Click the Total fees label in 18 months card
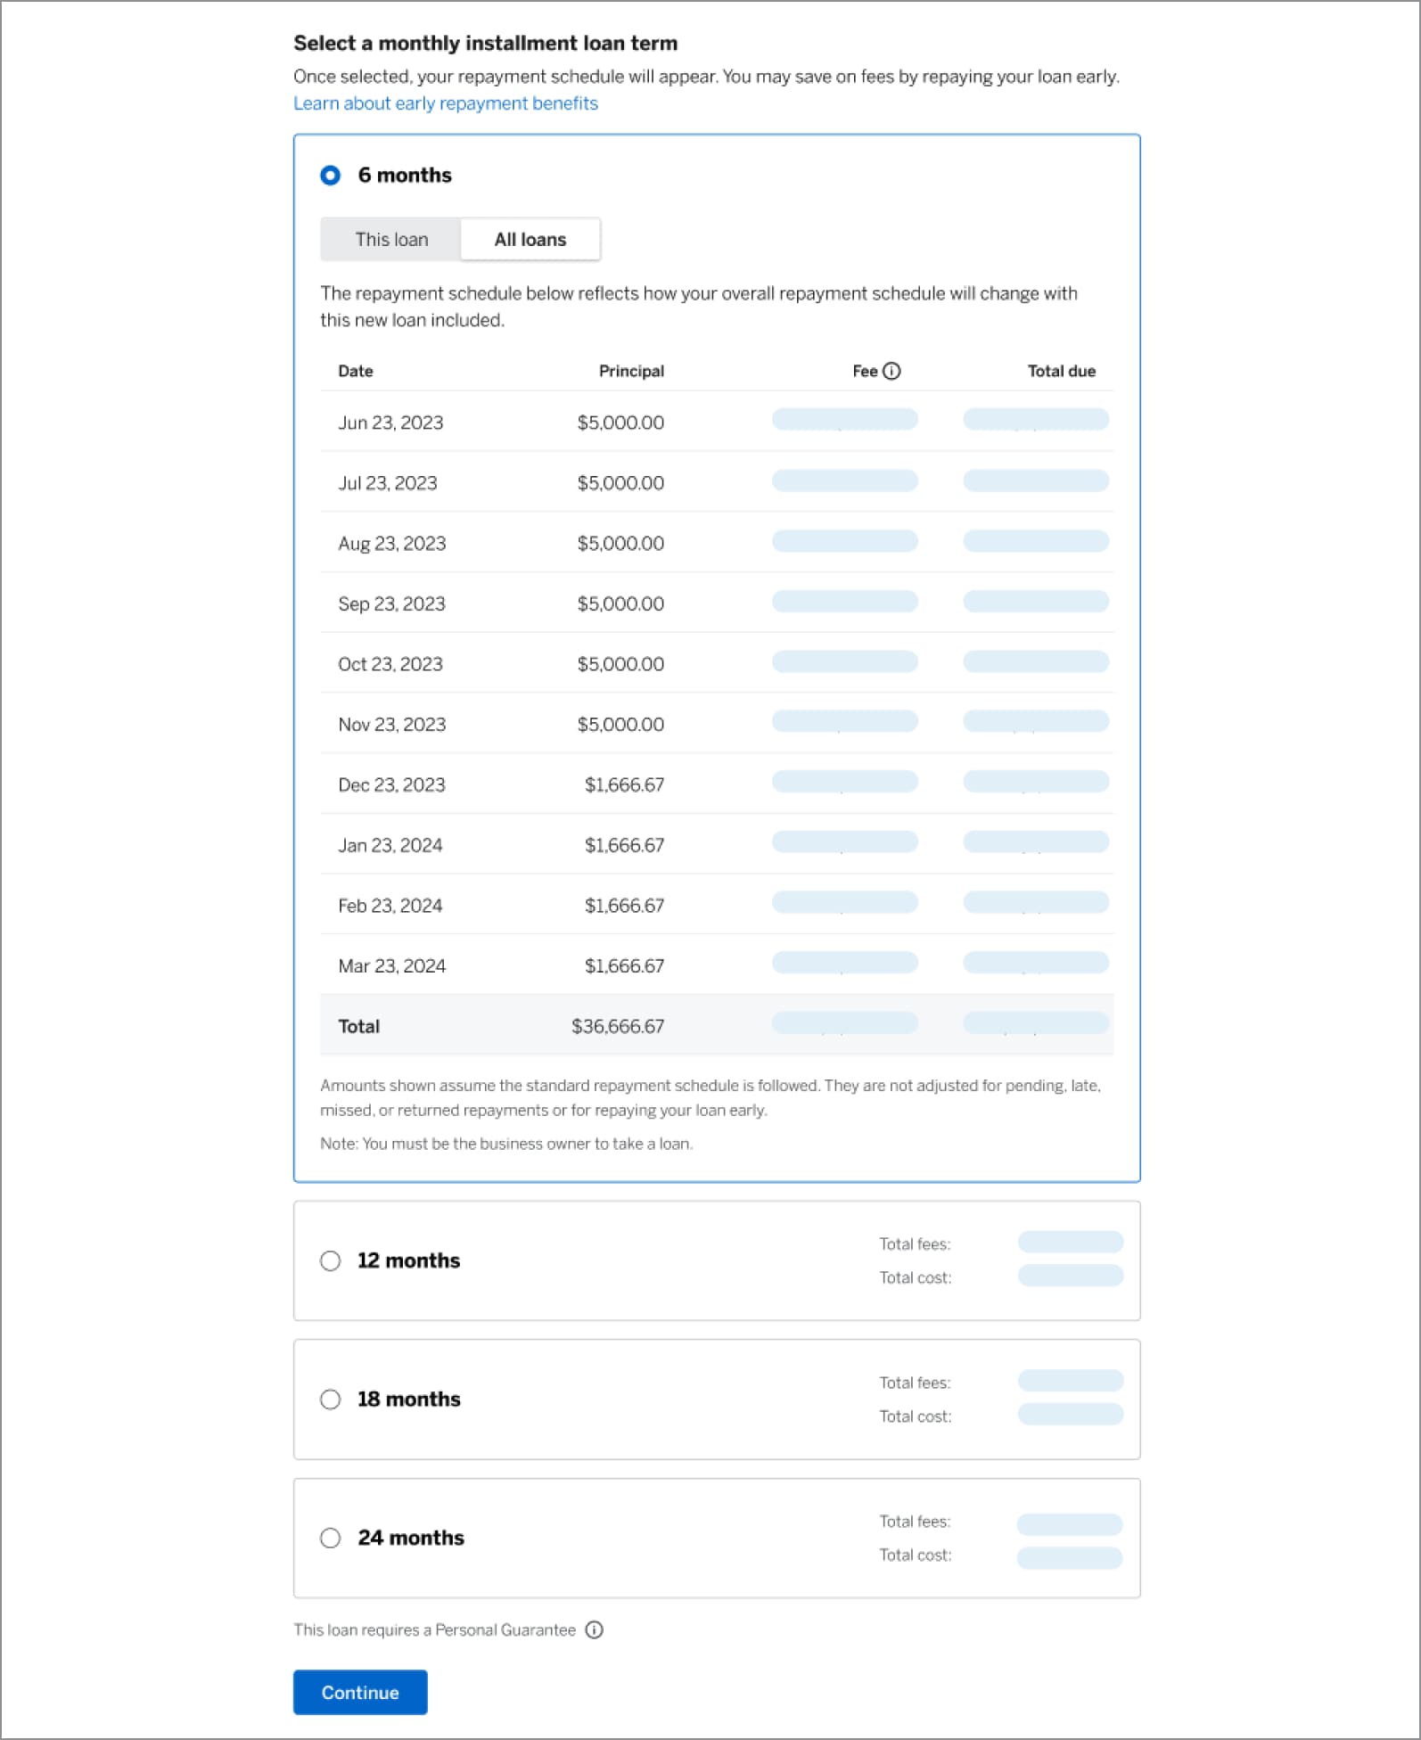 tap(915, 1383)
